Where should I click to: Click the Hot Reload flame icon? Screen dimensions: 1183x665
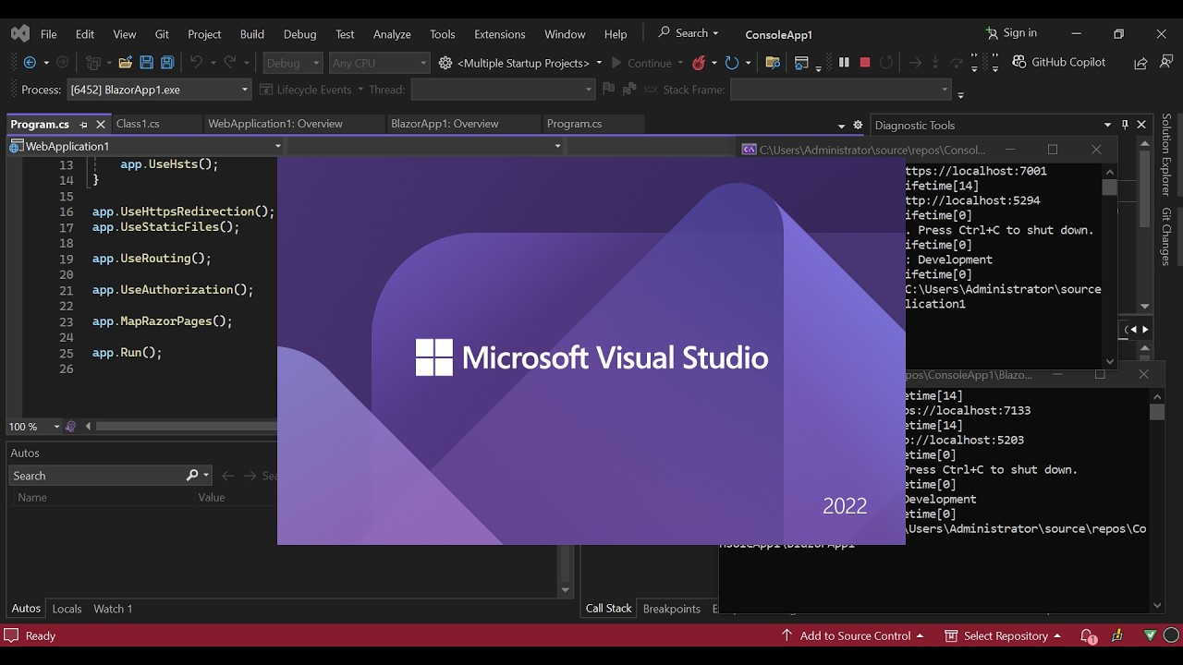click(699, 63)
